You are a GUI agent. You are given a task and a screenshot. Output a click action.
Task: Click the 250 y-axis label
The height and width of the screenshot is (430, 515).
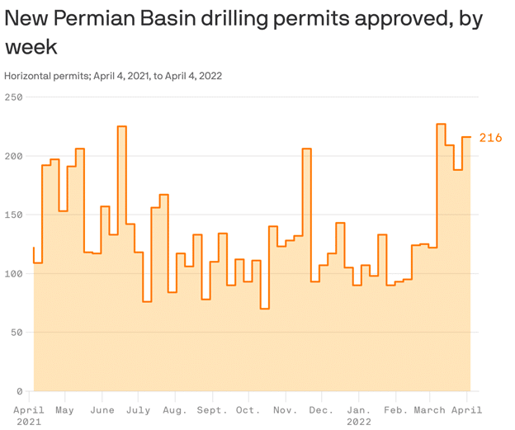click(x=13, y=97)
